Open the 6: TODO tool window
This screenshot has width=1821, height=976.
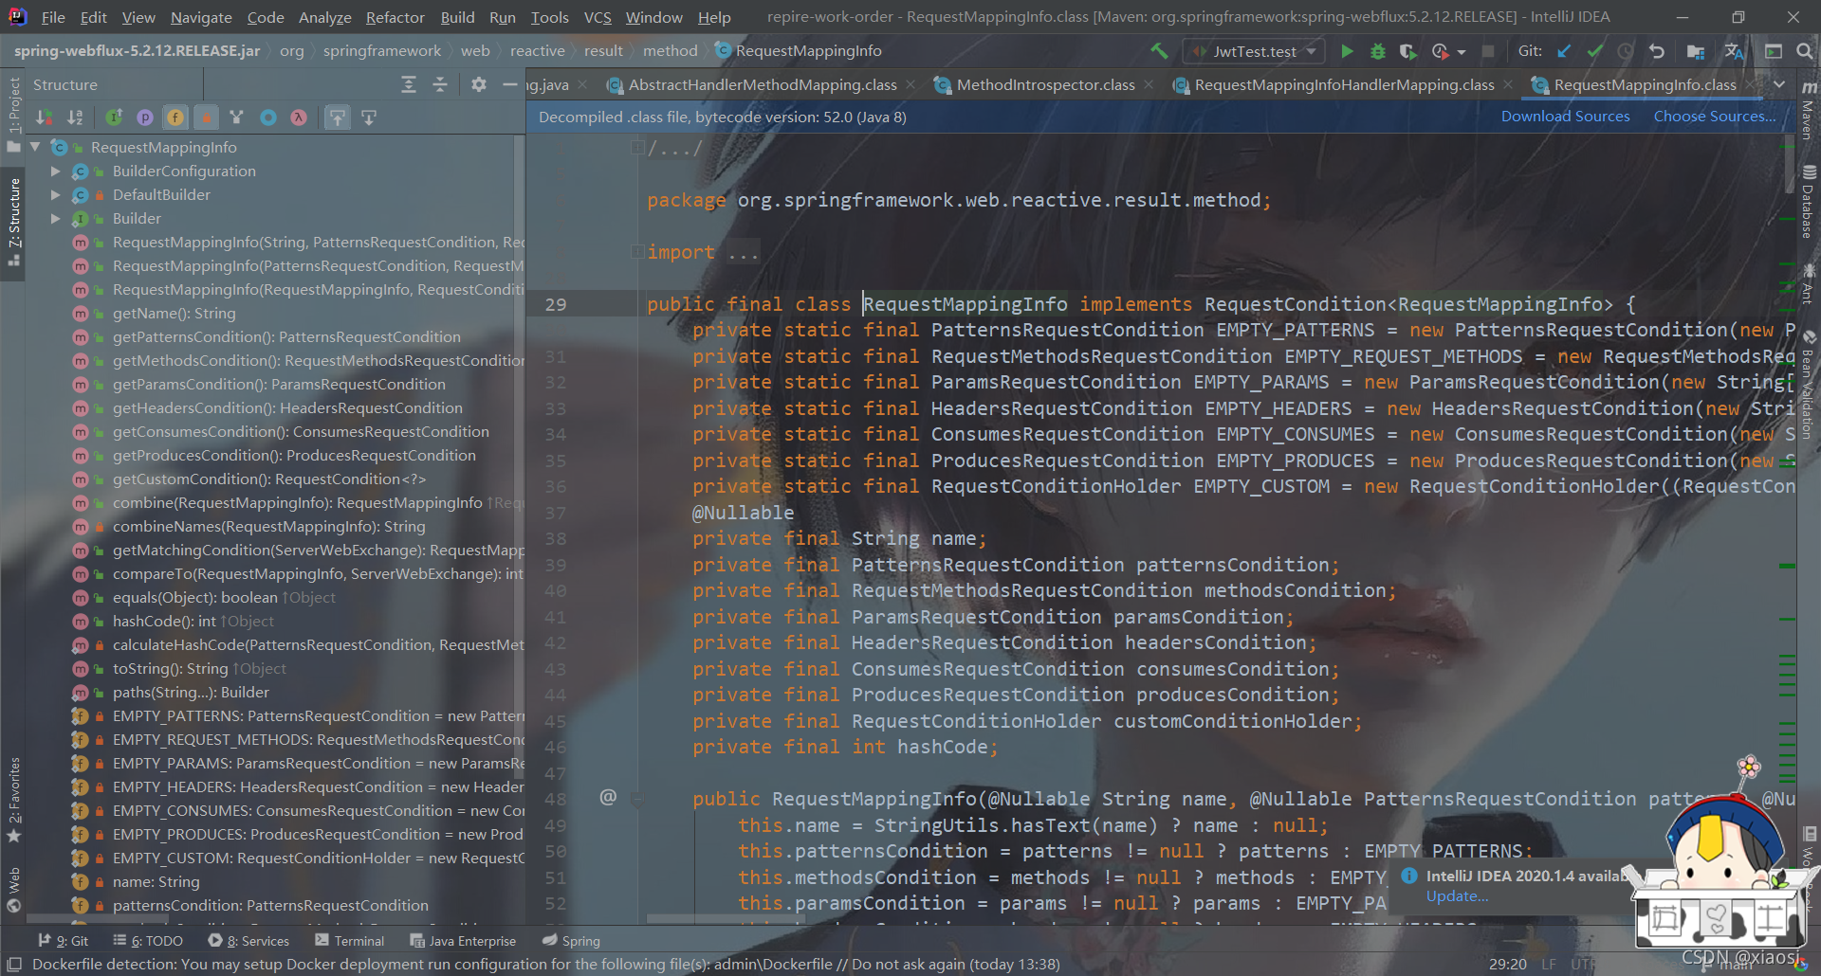pos(148,941)
